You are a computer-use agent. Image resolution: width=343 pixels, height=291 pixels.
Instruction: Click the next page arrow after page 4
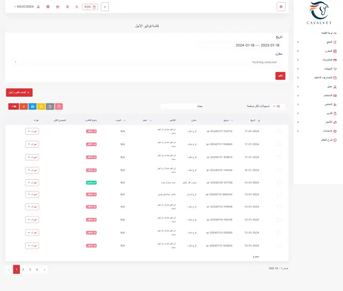tap(44, 270)
